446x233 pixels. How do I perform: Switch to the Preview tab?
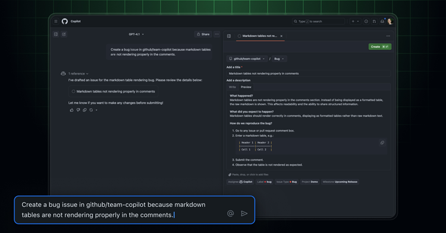[246, 87]
